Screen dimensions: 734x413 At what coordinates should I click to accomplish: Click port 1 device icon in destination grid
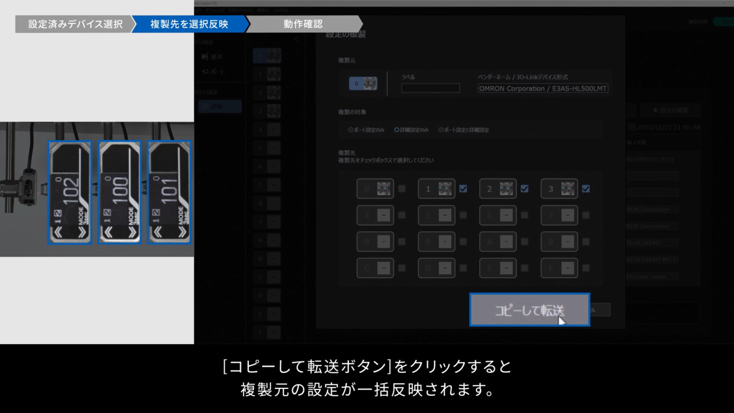(444, 189)
